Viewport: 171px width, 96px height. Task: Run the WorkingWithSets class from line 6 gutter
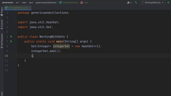point(11,37)
